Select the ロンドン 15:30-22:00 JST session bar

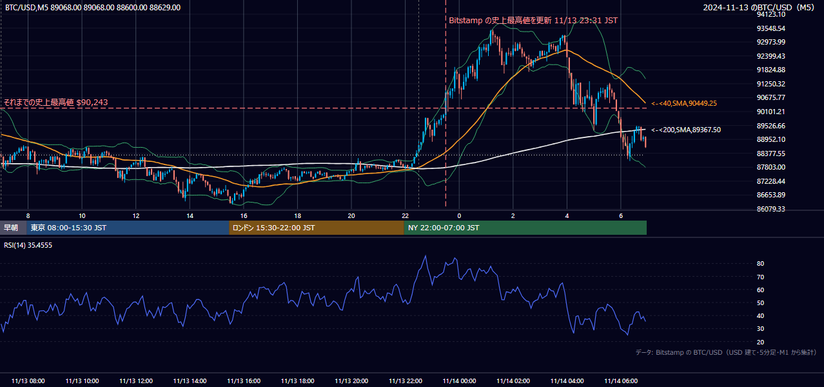[316, 228]
